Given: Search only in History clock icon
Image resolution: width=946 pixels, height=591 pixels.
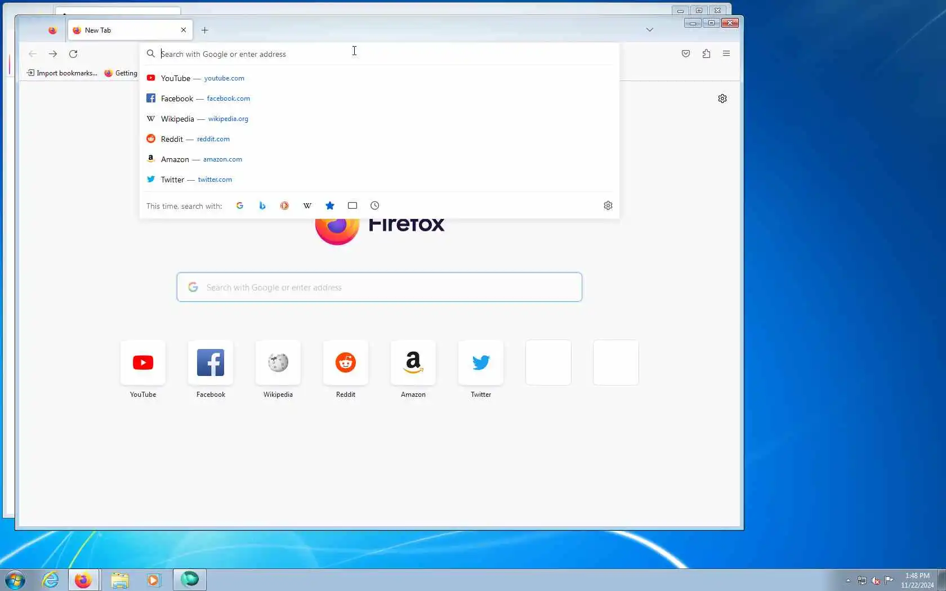Looking at the screenshot, I should pos(375,206).
